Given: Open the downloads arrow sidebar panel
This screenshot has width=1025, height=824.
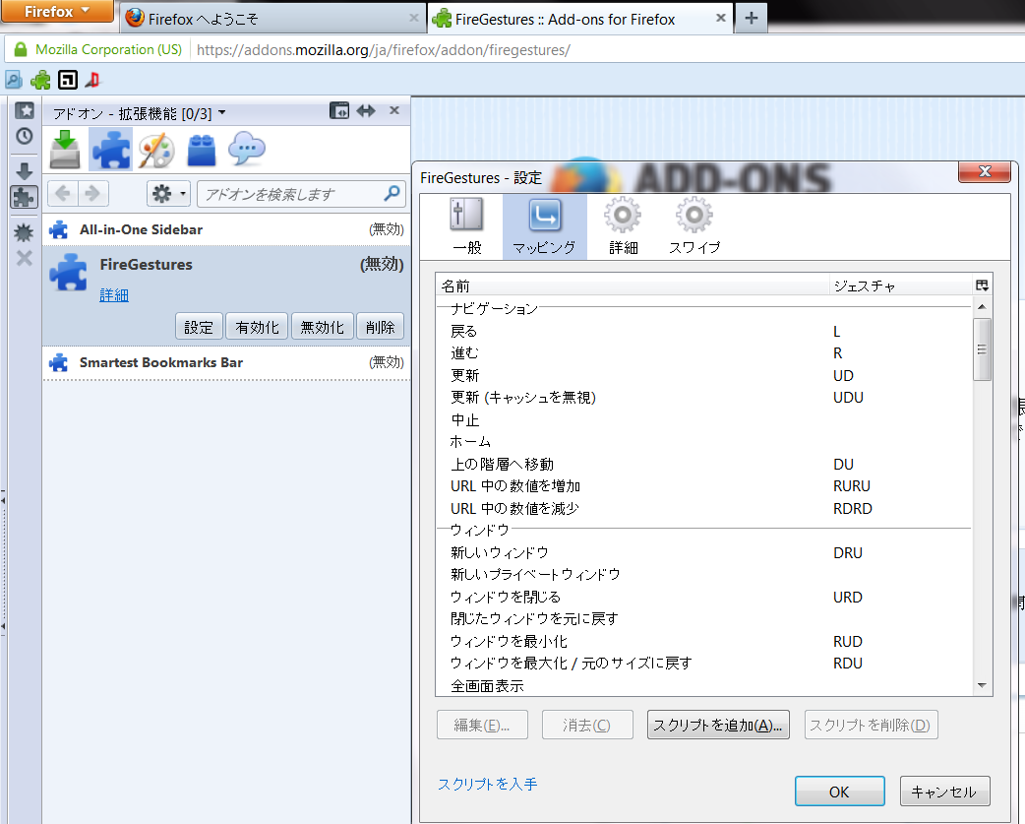Looking at the screenshot, I should click(x=25, y=171).
